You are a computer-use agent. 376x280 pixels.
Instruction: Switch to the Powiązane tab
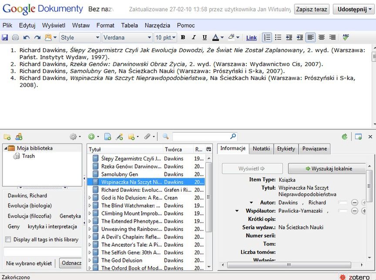315,149
